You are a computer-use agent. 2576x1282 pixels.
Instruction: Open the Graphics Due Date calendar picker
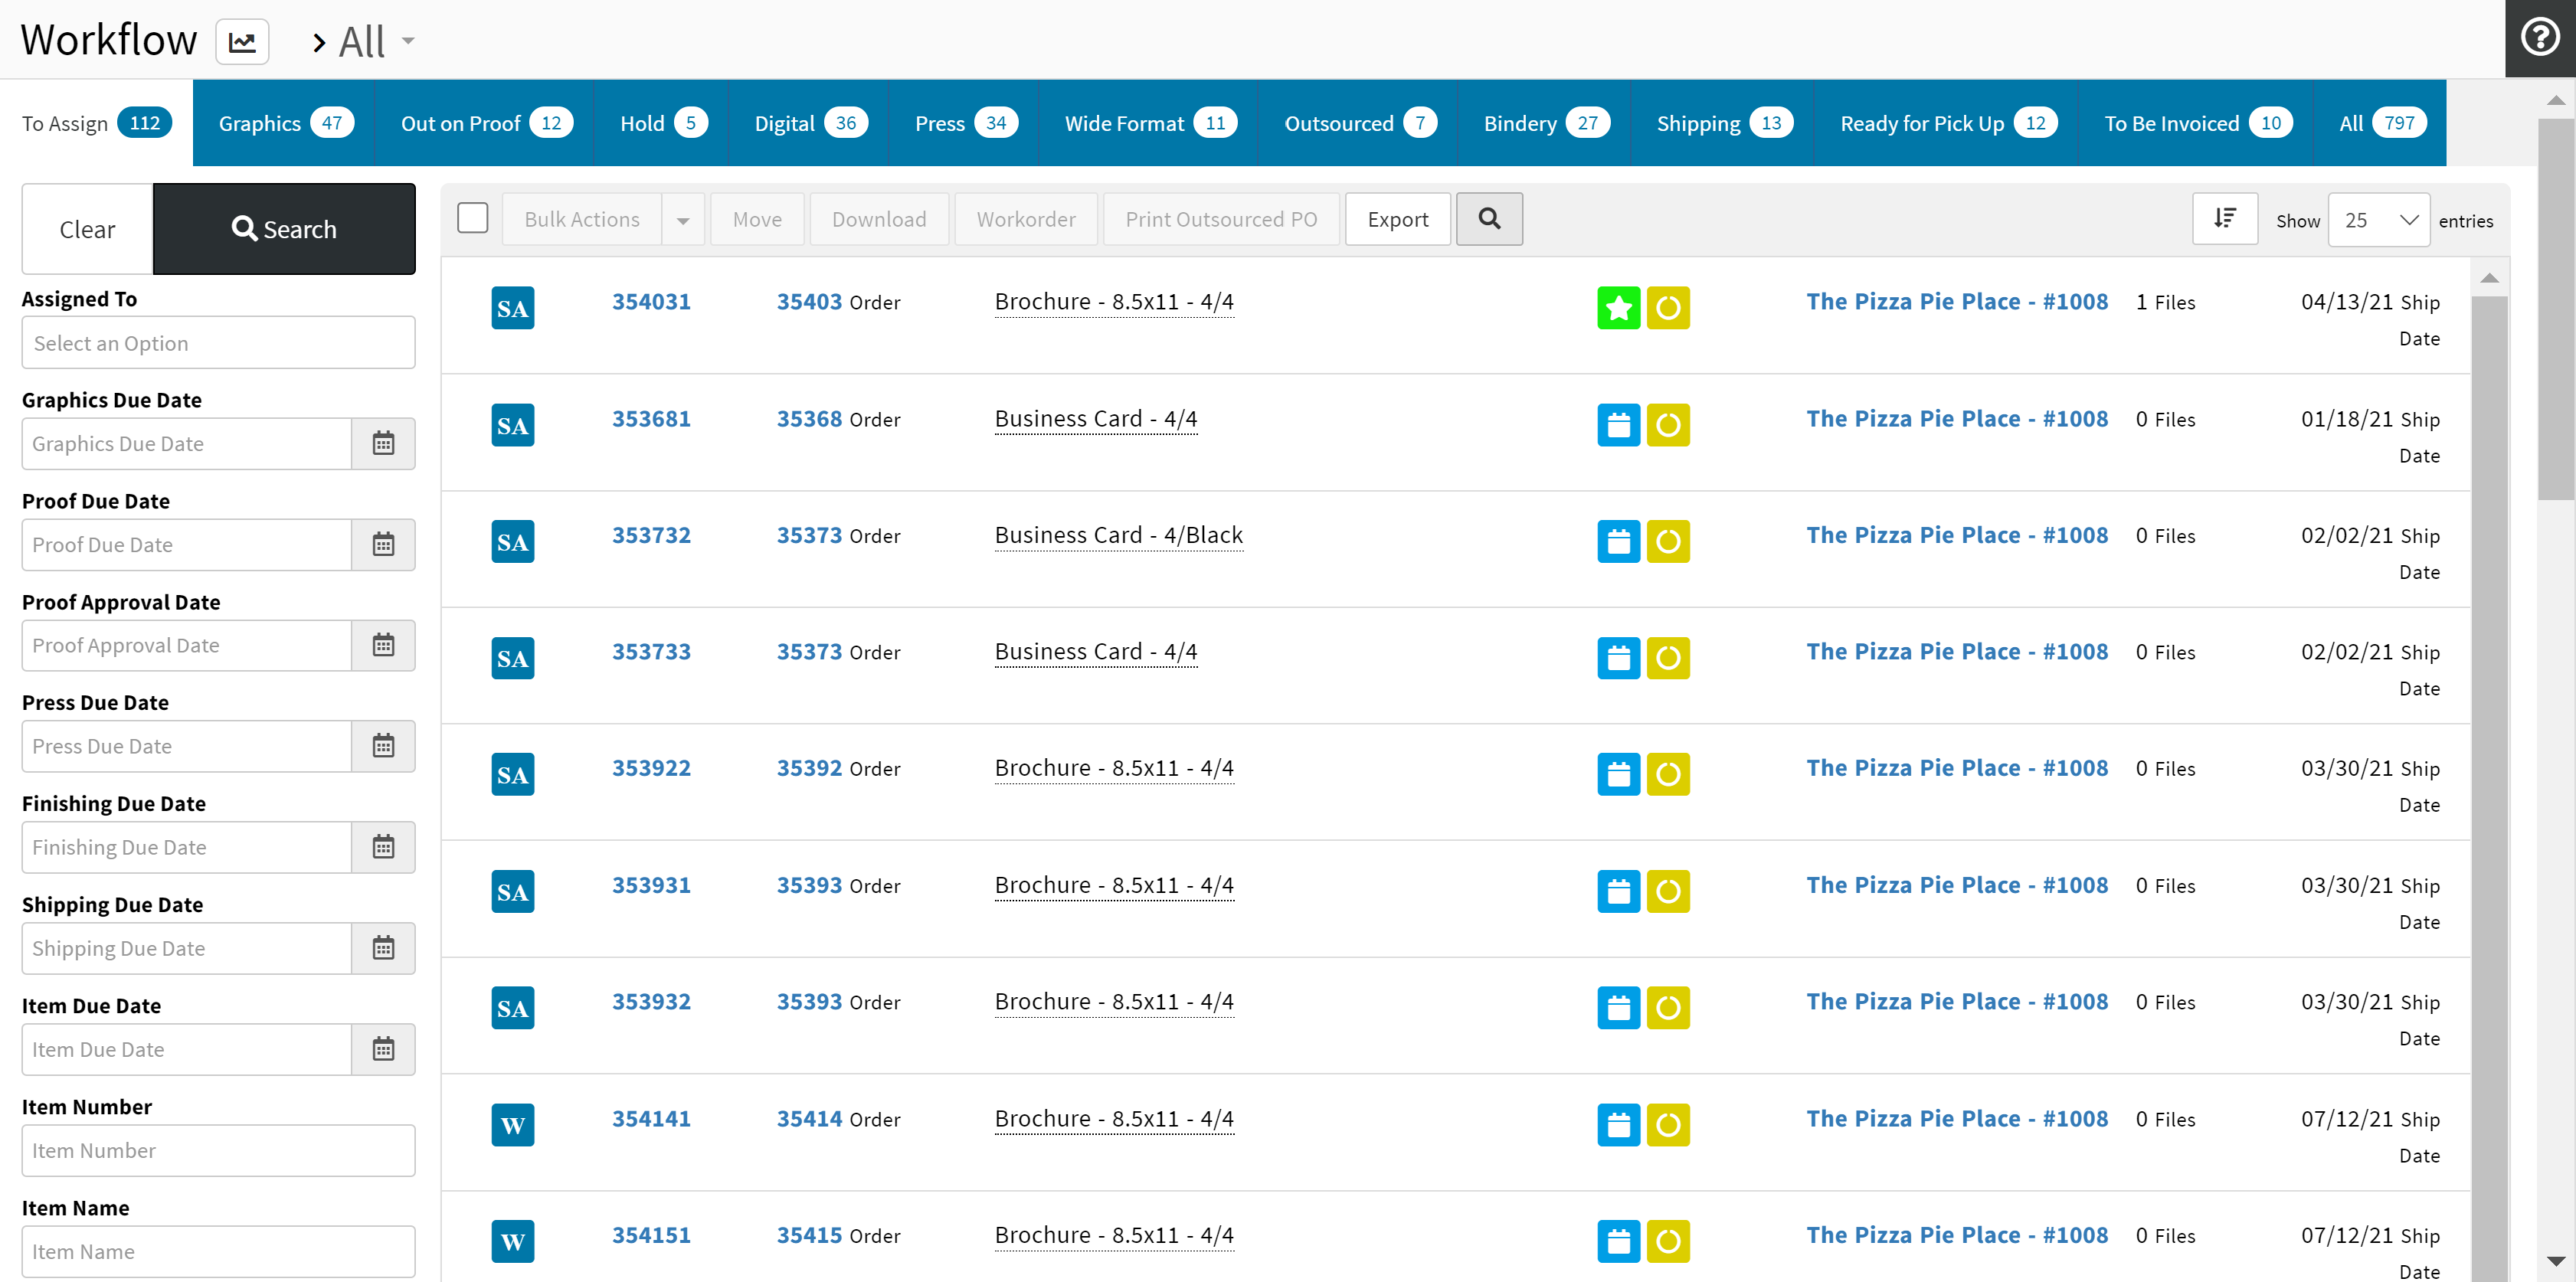coord(383,444)
